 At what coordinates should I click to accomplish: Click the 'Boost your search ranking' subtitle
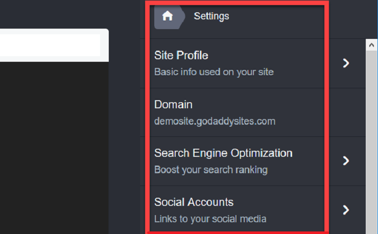[211, 170]
